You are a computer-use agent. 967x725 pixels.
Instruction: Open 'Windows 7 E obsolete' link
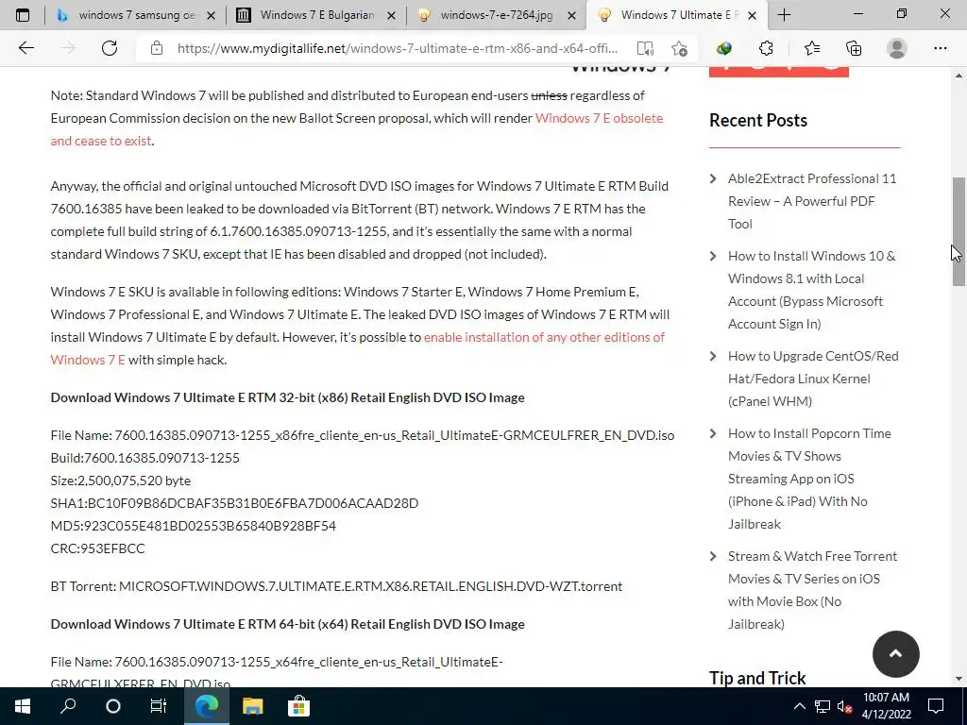click(599, 118)
